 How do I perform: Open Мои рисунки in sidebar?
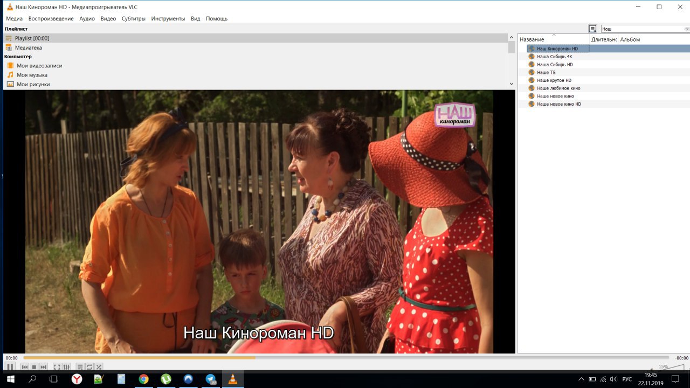click(x=256, y=84)
